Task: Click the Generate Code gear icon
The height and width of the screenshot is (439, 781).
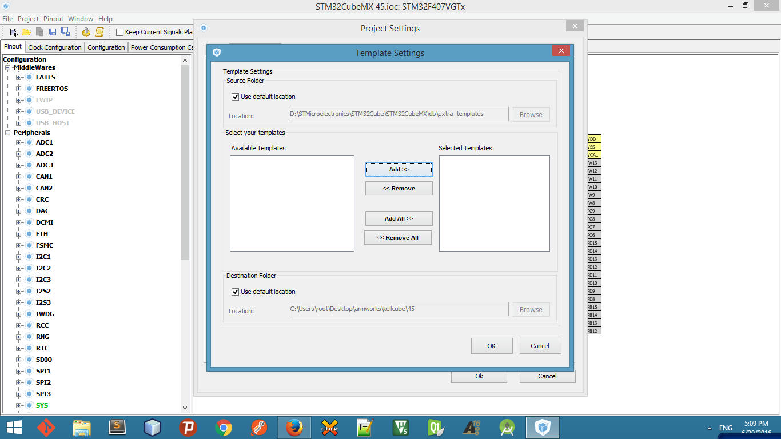Action: [x=86, y=32]
